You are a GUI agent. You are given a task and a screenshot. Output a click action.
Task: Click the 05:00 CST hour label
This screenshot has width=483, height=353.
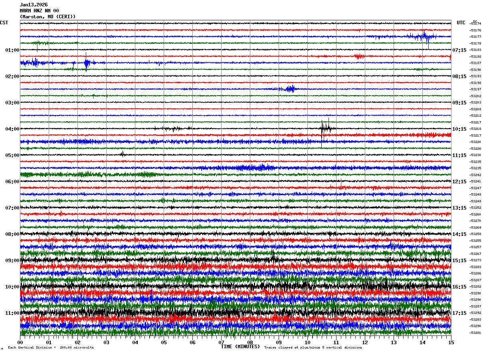pos(12,155)
